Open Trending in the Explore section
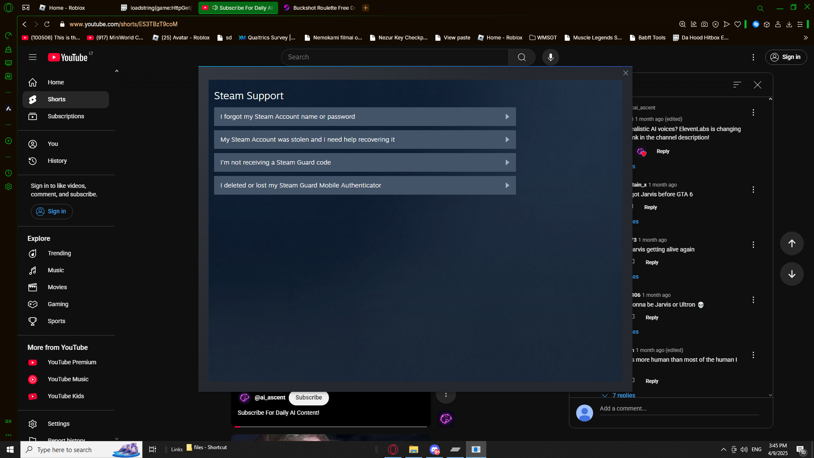The height and width of the screenshot is (458, 814). (66, 254)
